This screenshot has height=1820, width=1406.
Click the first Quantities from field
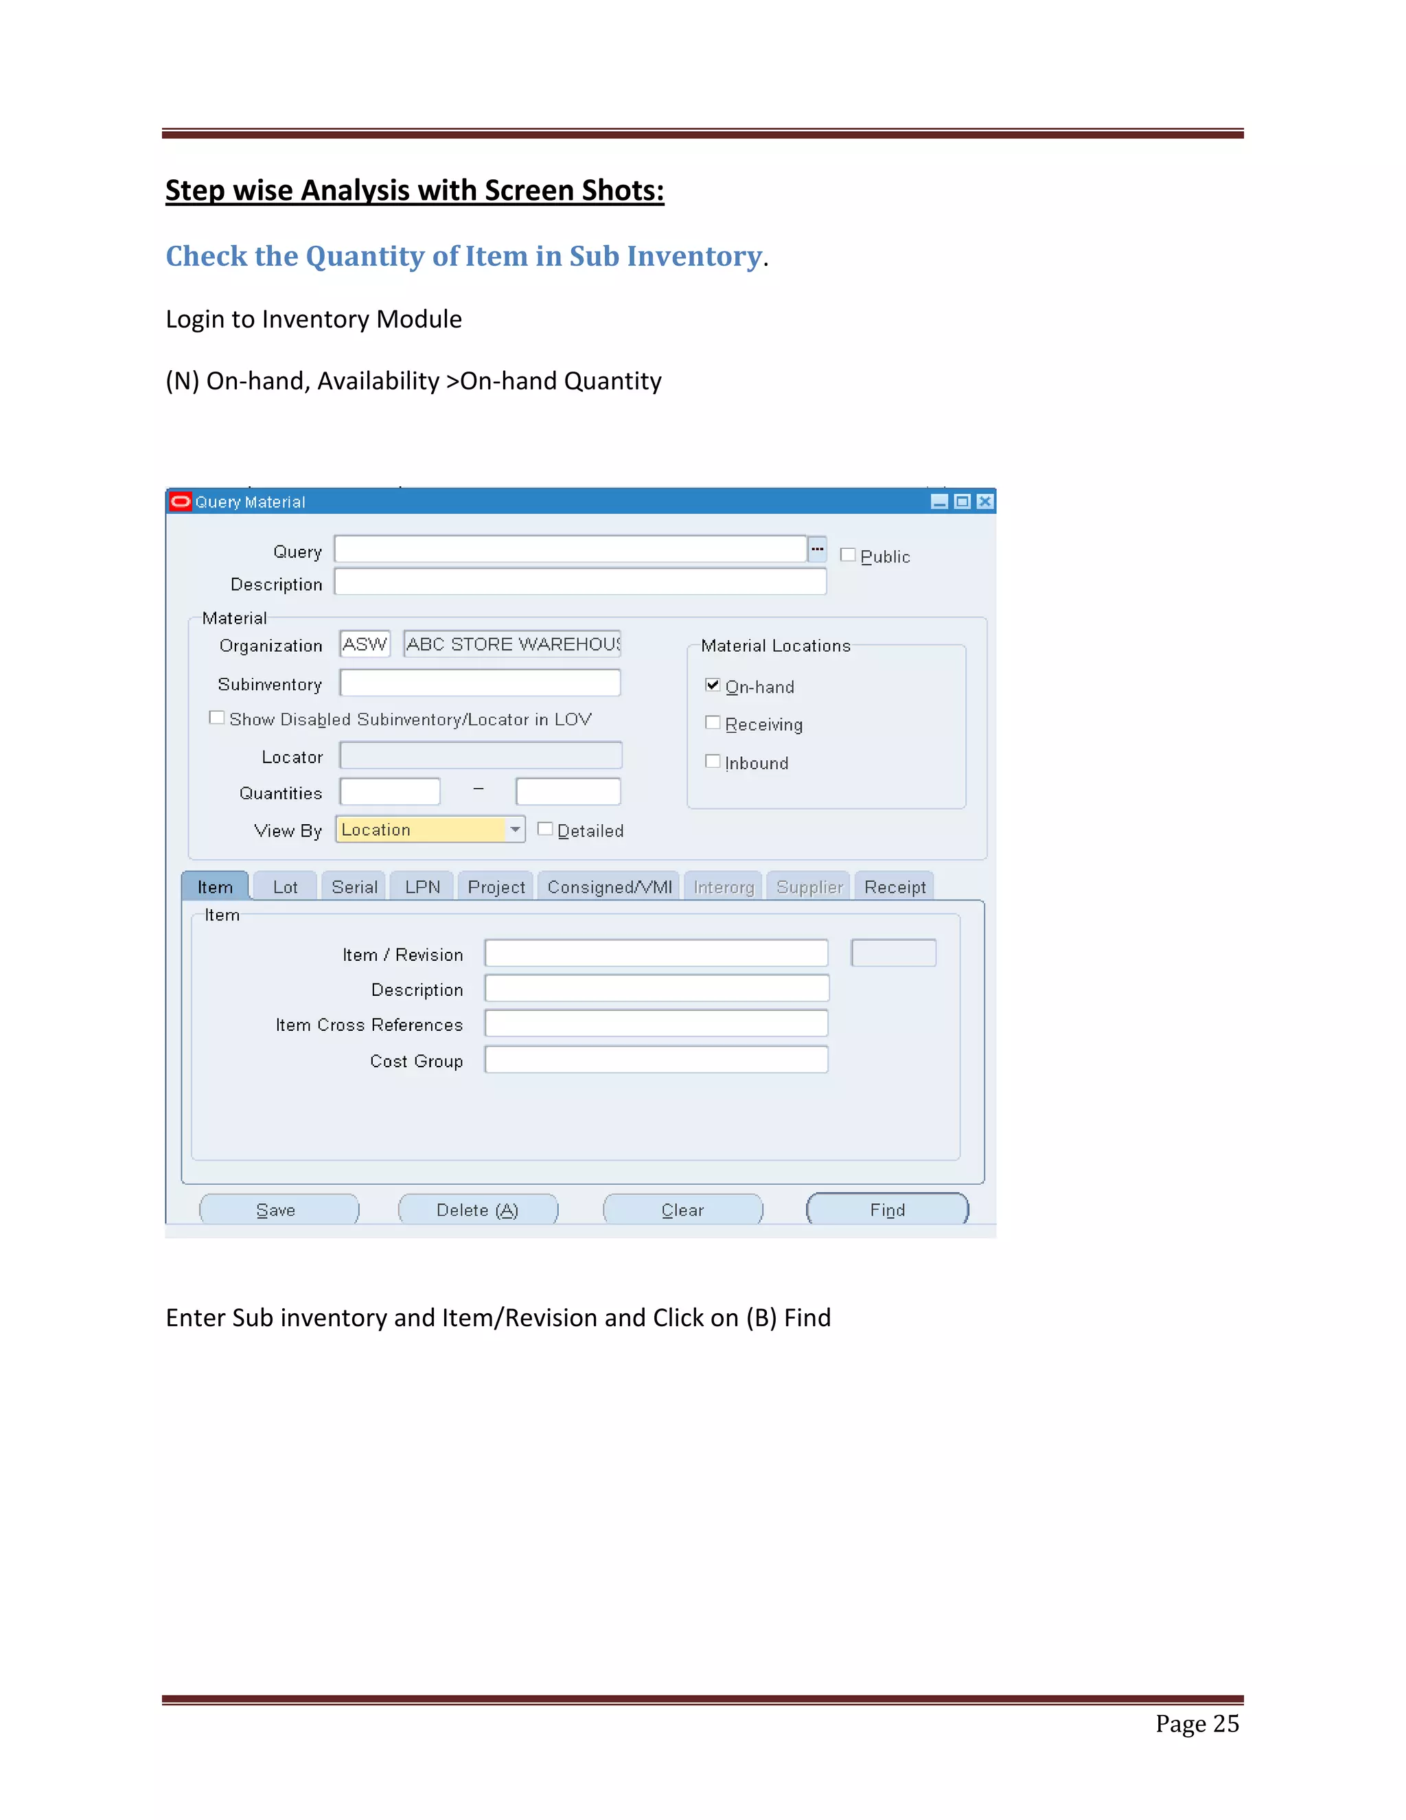(x=390, y=792)
